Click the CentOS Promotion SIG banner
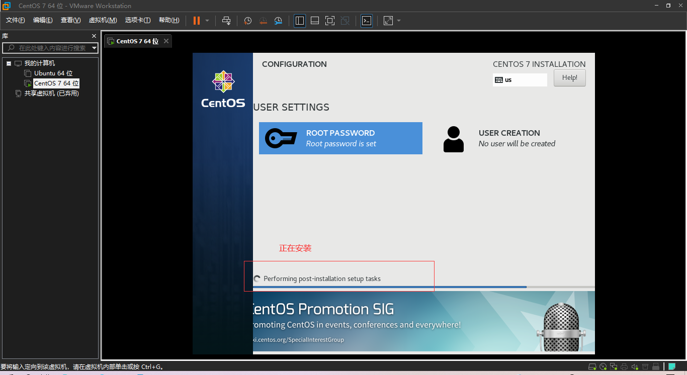Image resolution: width=687 pixels, height=375 pixels. 424,321
